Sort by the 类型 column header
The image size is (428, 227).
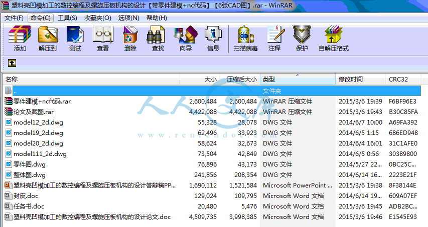tap(298, 79)
